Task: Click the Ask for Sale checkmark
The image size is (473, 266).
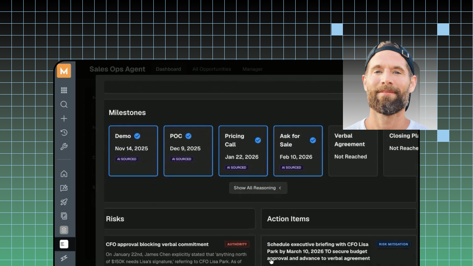Action: pyautogui.click(x=313, y=140)
